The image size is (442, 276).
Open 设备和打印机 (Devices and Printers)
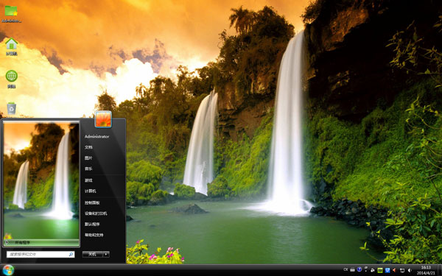coord(96,213)
